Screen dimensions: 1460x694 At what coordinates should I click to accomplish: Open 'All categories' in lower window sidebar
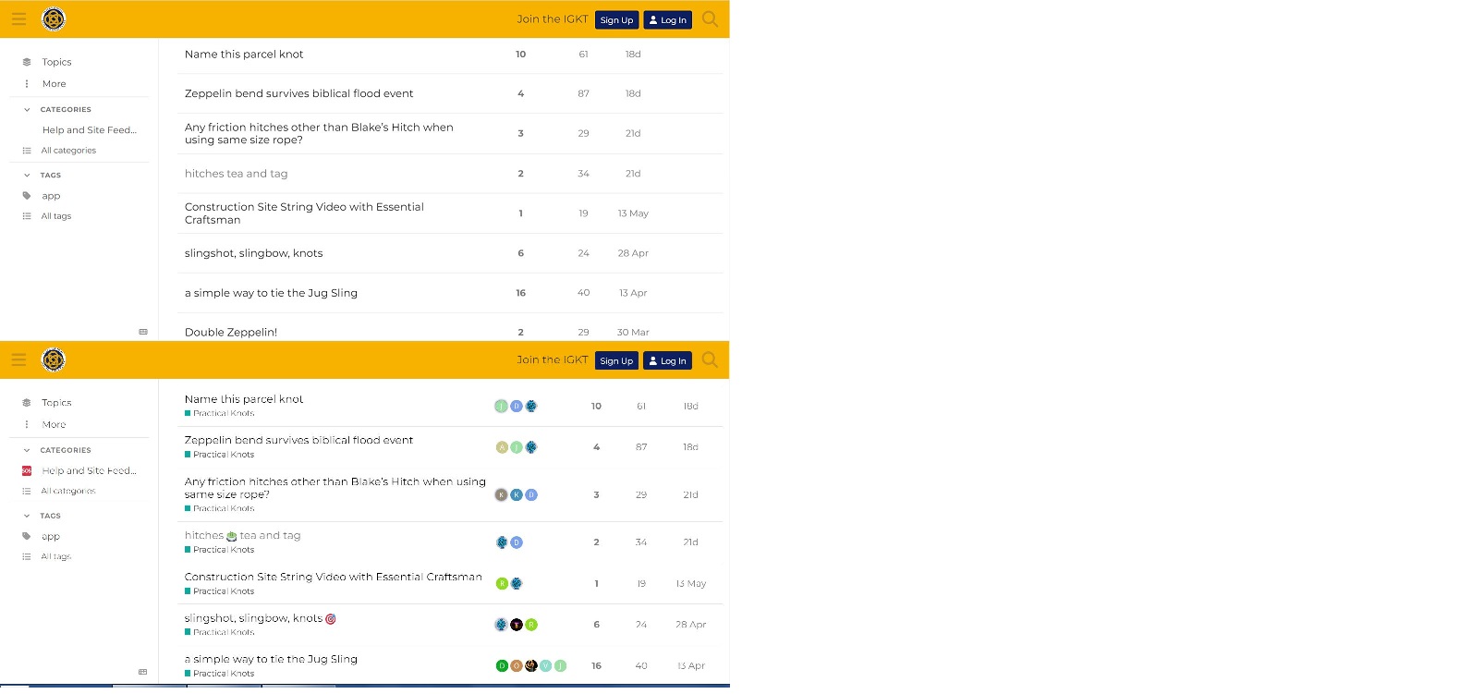point(68,491)
